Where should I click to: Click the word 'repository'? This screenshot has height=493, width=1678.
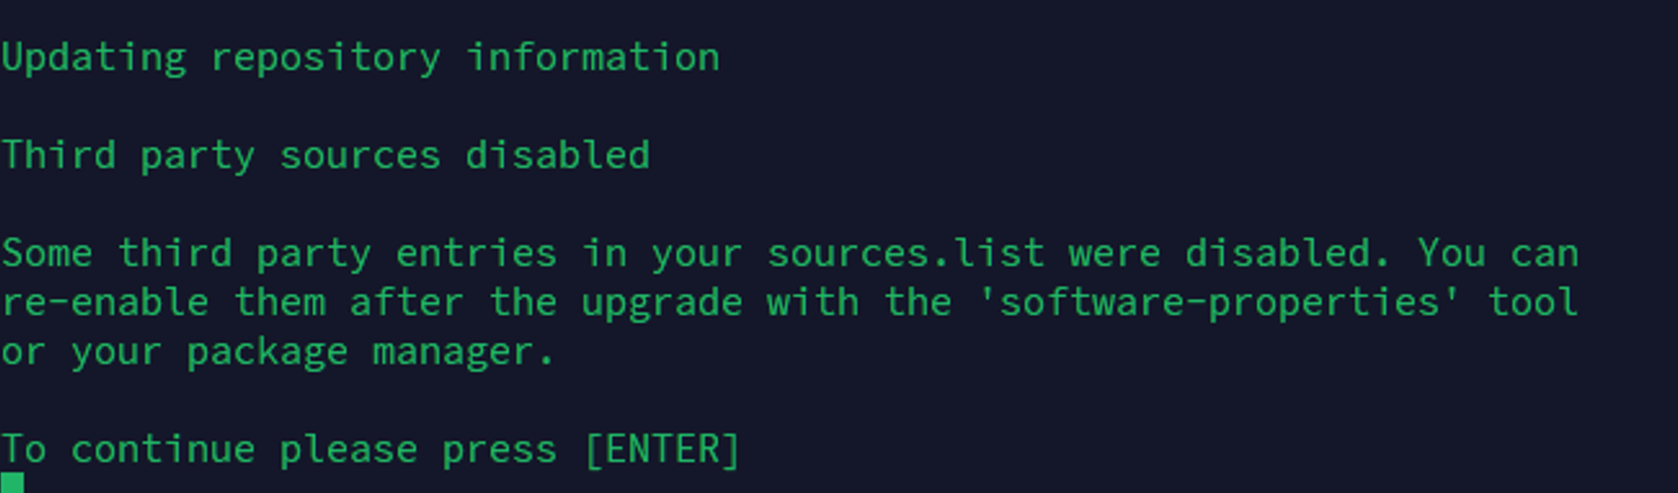point(326,57)
